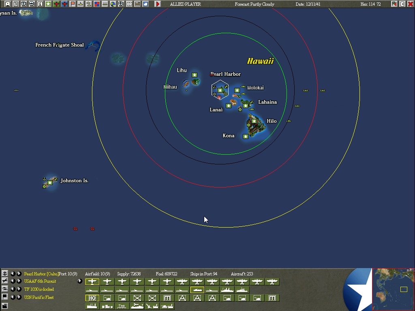
Task: Select next air group after USAAF 6th Pursuit
Action: (x=19, y=281)
